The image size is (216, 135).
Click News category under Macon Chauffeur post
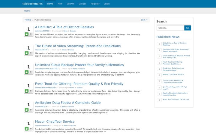tap(66, 126)
